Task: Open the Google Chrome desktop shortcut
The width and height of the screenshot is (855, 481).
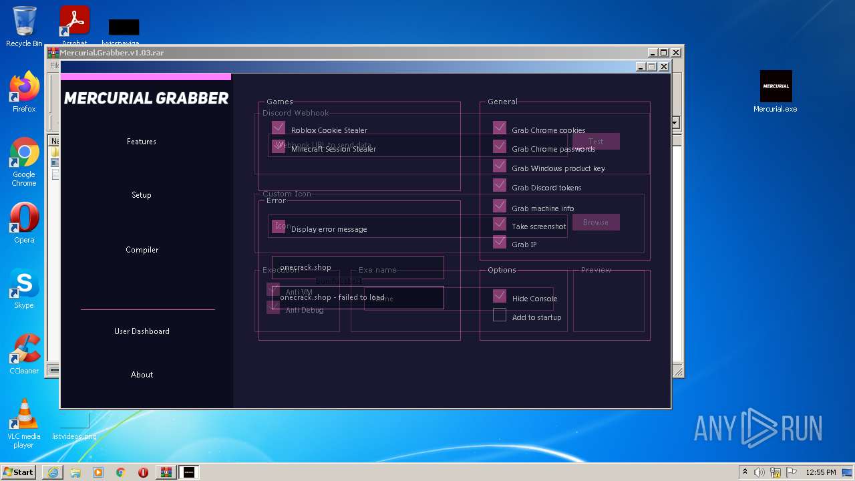Action: point(24,162)
